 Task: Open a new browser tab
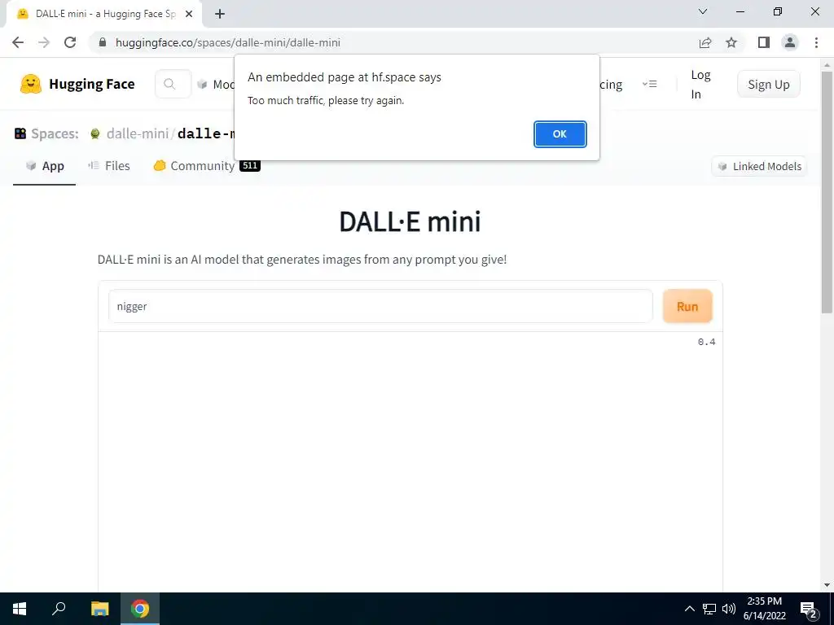pos(220,14)
